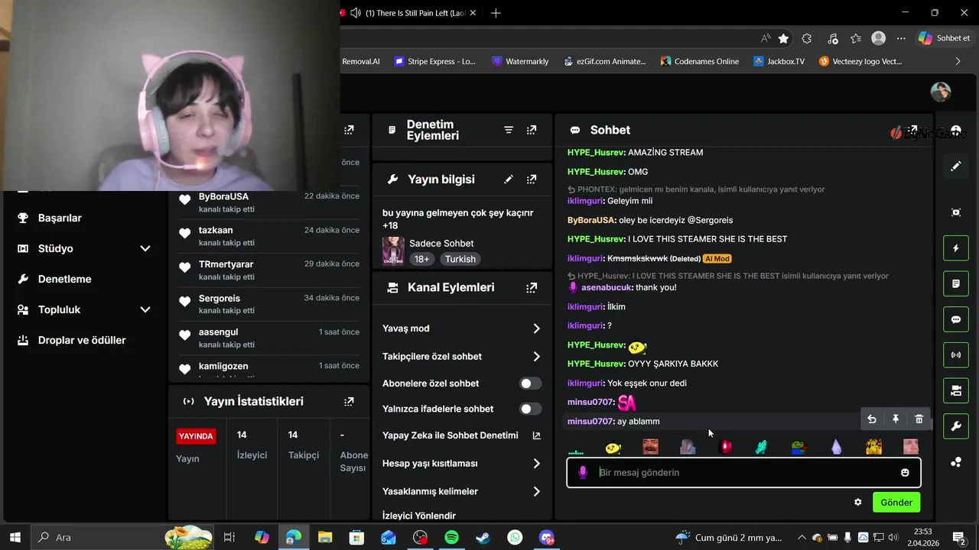
Task: Open Watermarkly bookmark
Action: click(520, 61)
